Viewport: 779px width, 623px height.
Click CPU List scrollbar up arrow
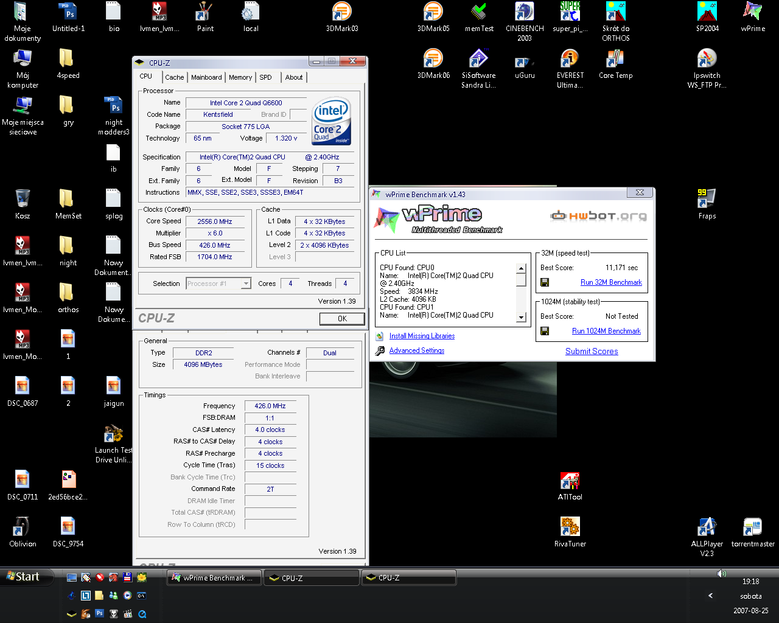tap(521, 268)
